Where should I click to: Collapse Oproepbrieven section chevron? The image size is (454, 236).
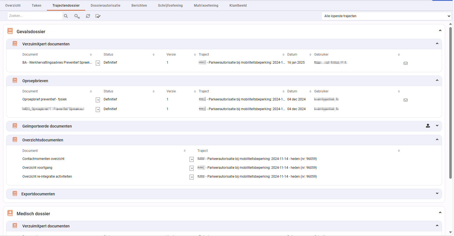pyautogui.click(x=437, y=80)
